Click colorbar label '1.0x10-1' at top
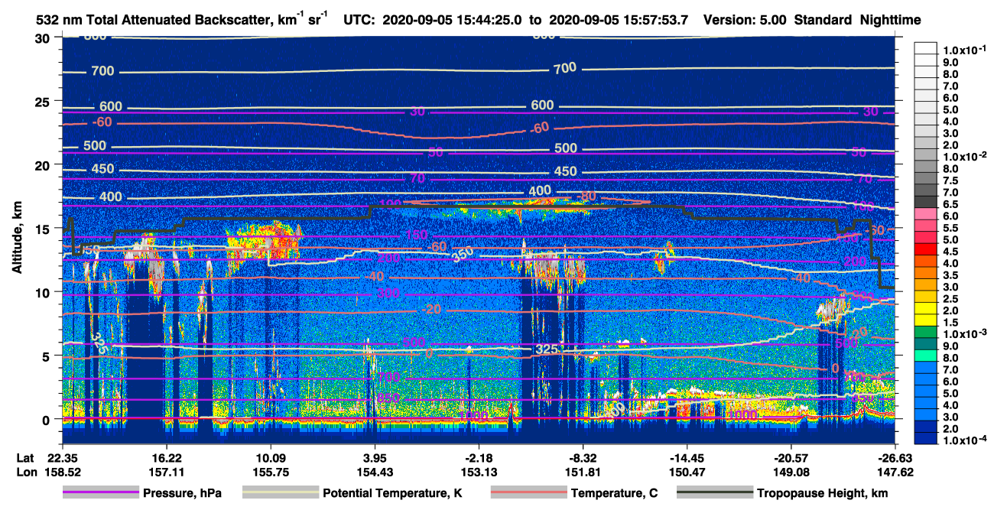994x510 pixels. tap(964, 50)
